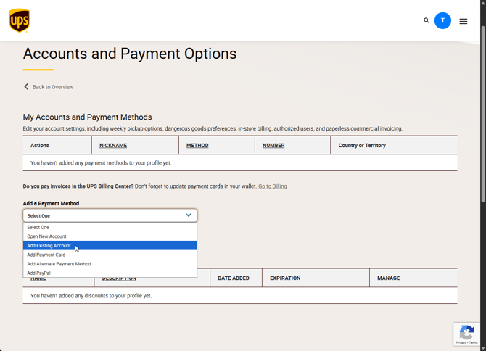Image resolution: width=486 pixels, height=351 pixels.
Task: Select Add Existing Account option
Action: click(x=110, y=245)
